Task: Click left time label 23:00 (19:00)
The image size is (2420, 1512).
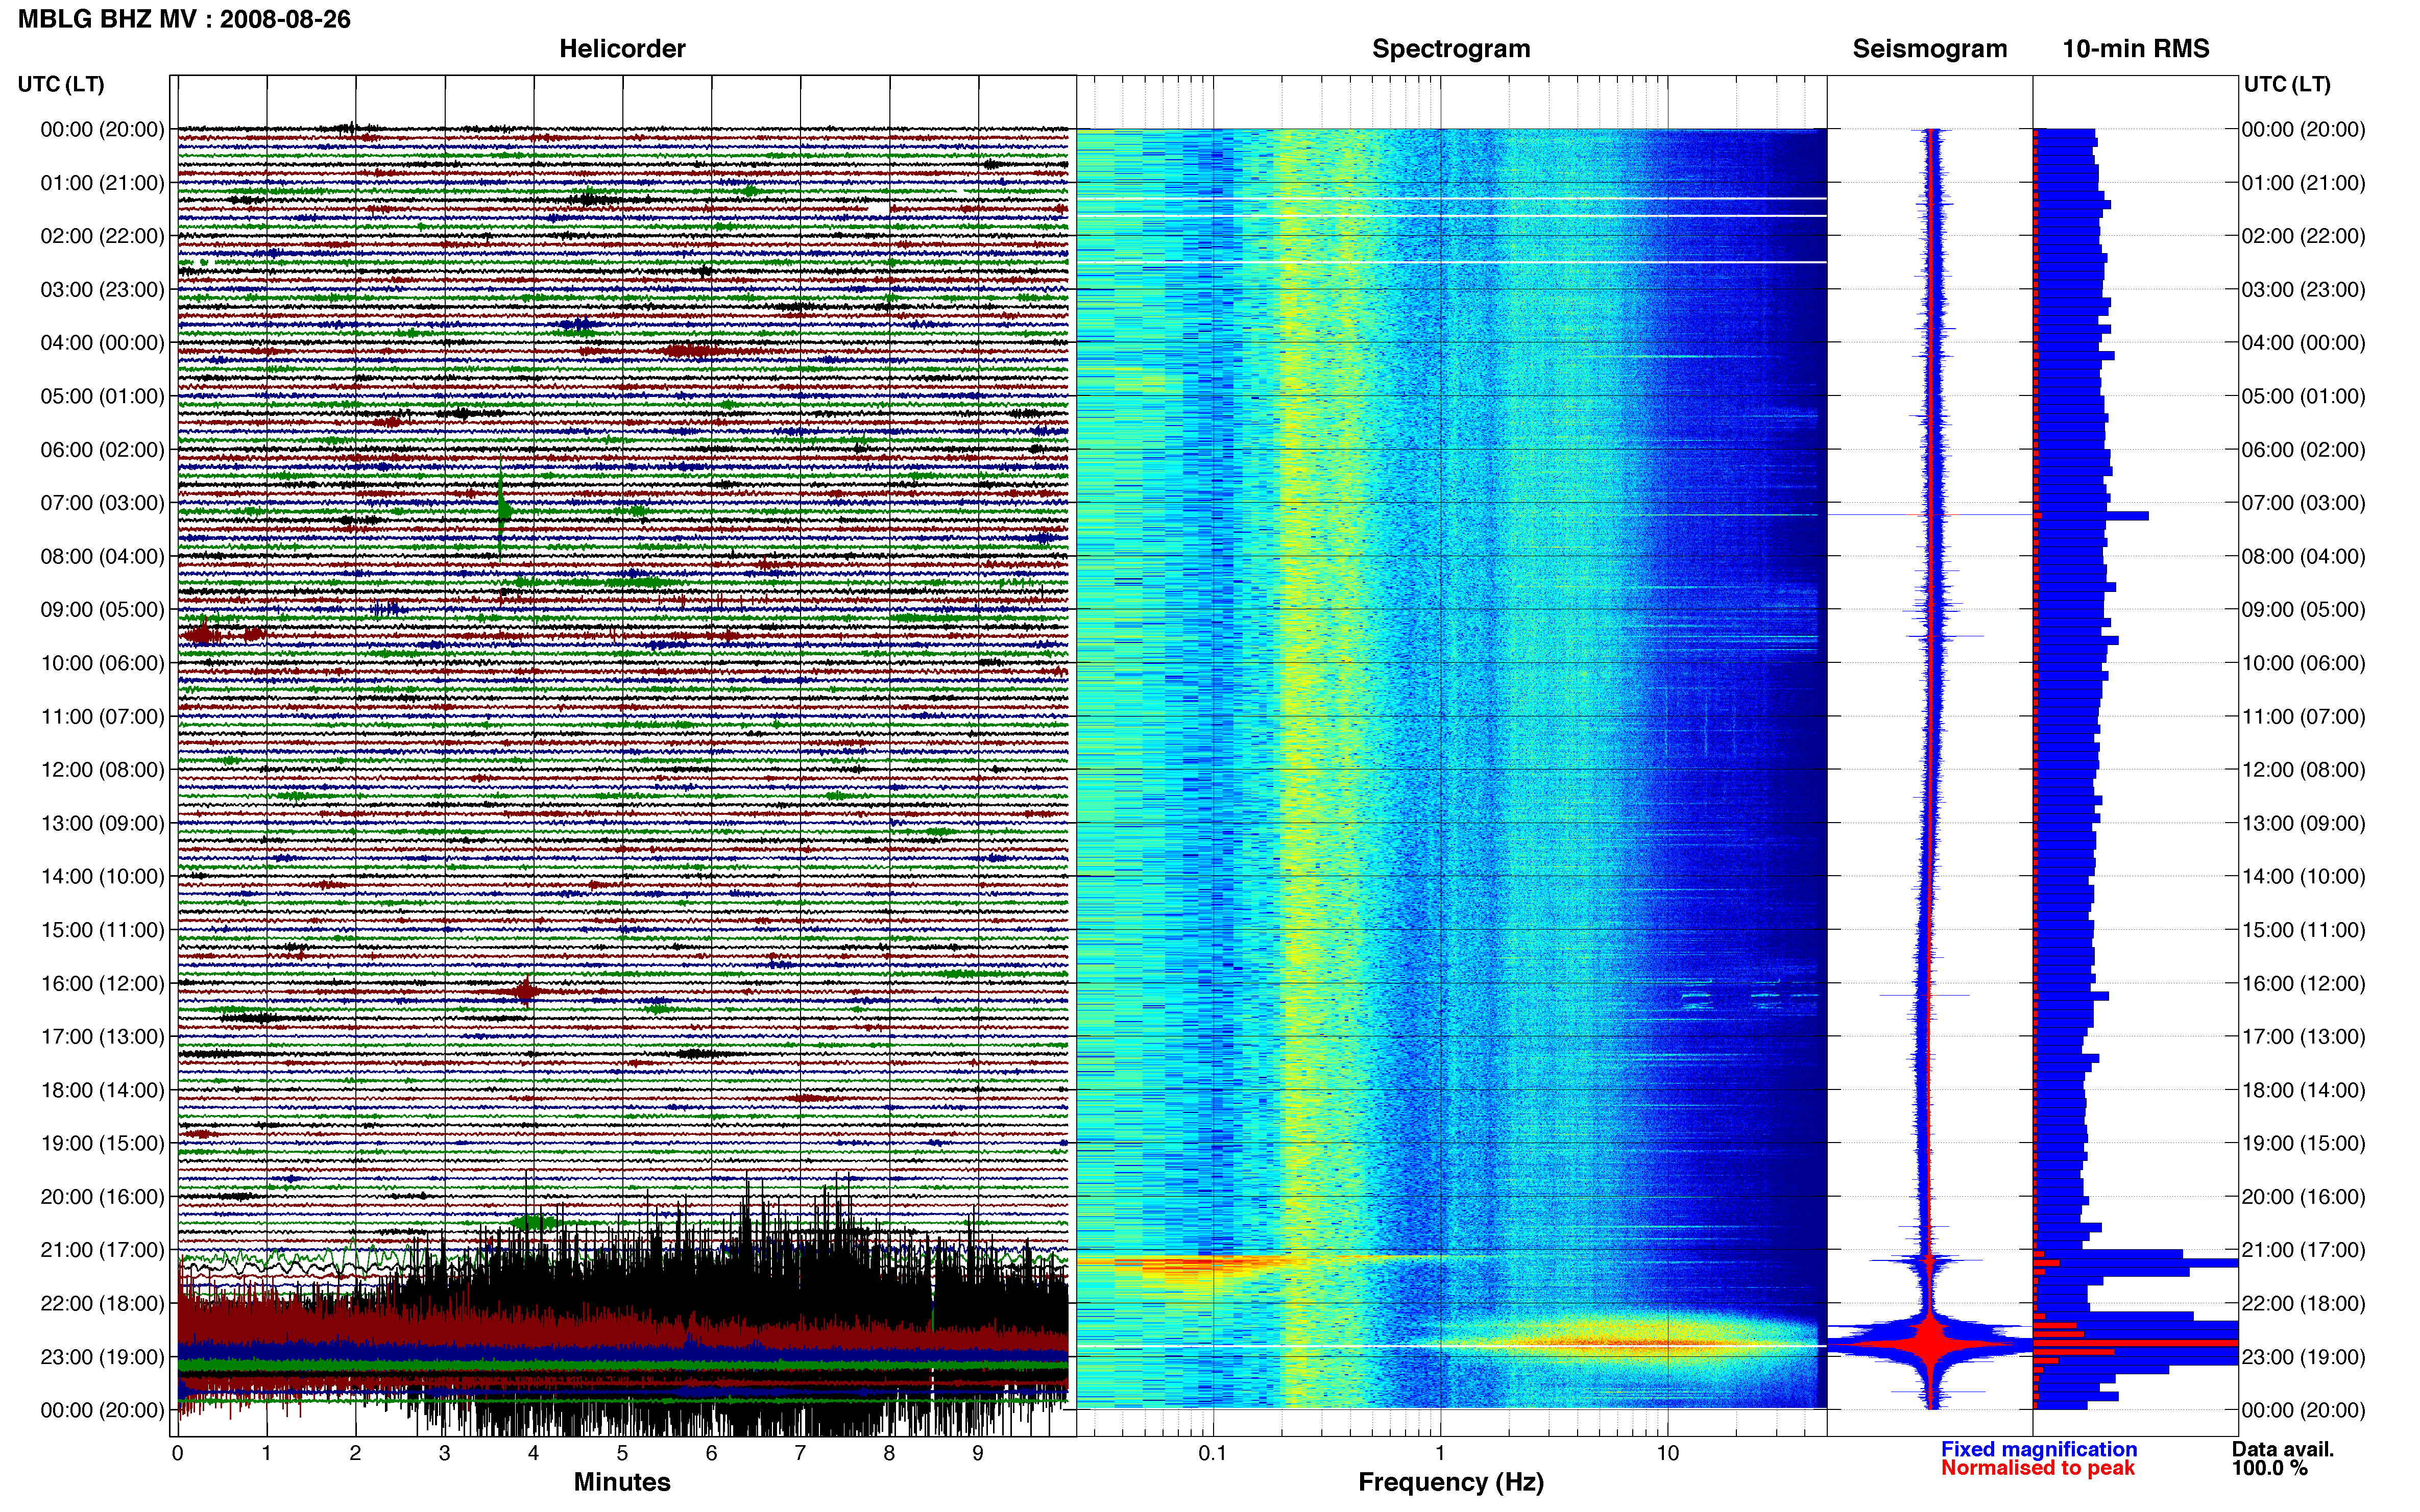Action: [x=102, y=1357]
